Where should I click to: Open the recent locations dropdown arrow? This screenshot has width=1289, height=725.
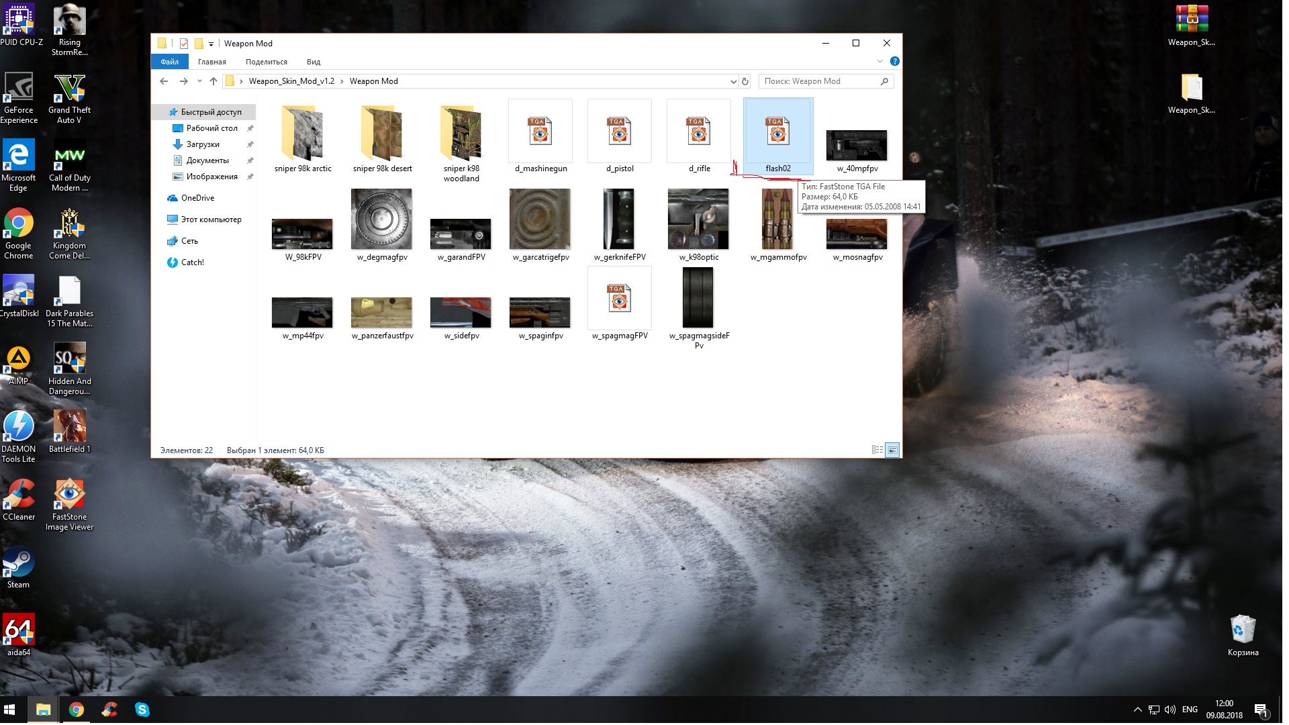(x=199, y=81)
